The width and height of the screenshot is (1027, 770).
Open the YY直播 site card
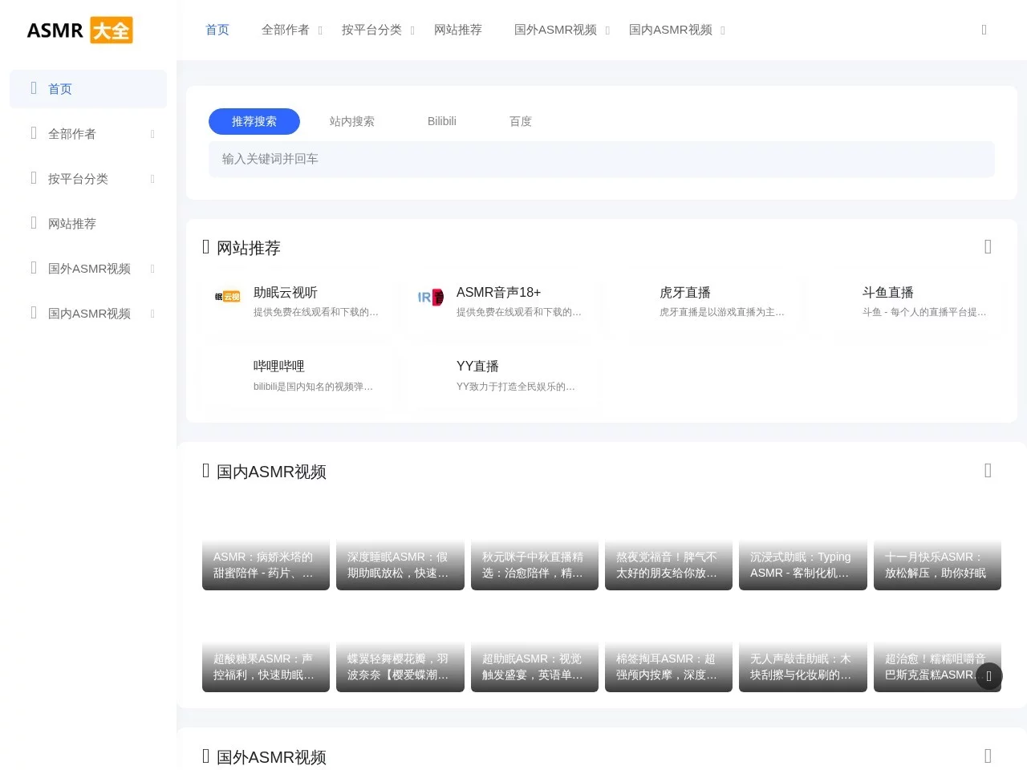(x=500, y=375)
